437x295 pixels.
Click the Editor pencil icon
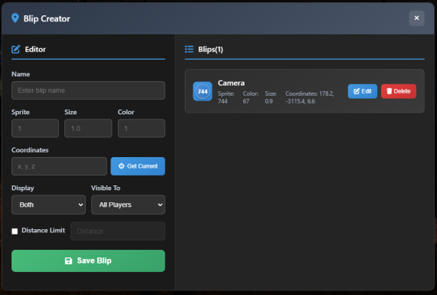(15, 49)
